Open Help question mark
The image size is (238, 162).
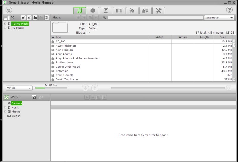coord(229,10)
